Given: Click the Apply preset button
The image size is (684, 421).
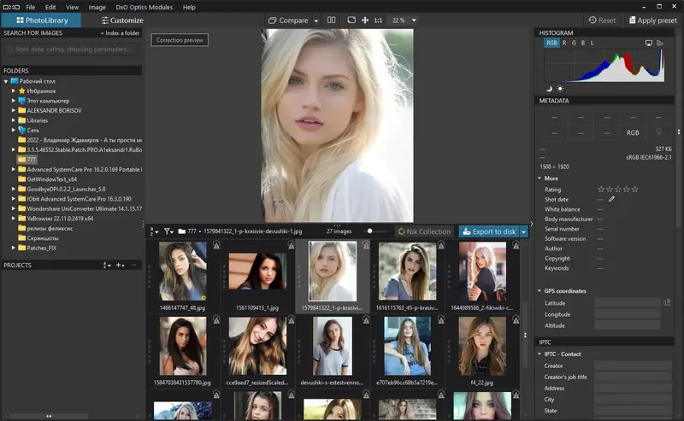Looking at the screenshot, I should point(652,20).
